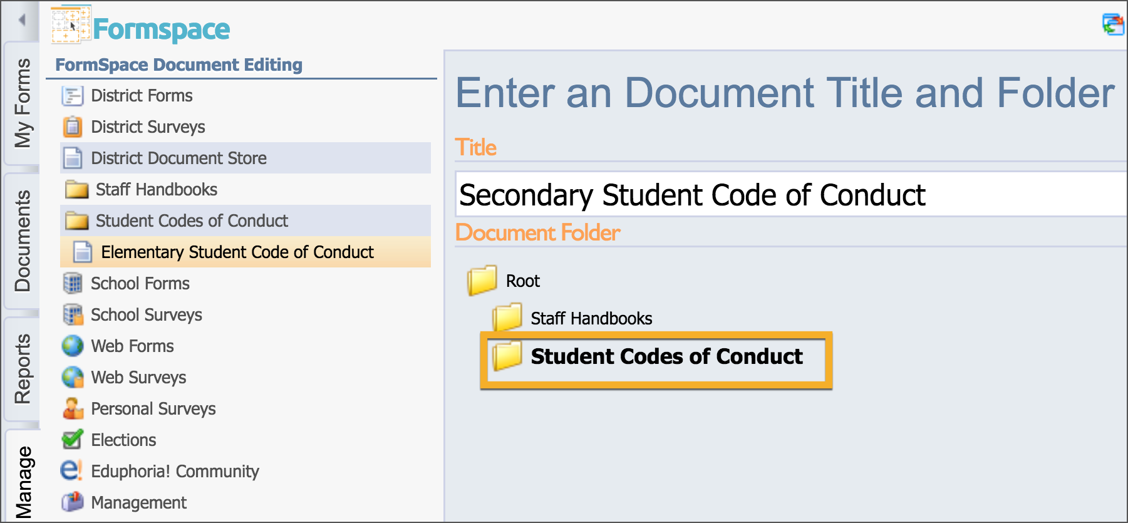Open Personal Surveys person icon
This screenshot has width=1128, height=523.
pos(73,408)
